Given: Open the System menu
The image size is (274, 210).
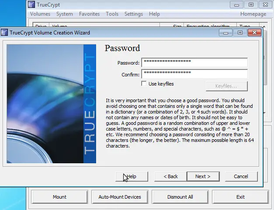Looking at the screenshot, I should 65,14.
